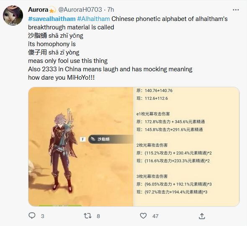Open the left game screenshot image
This screenshot has width=247, height=226.
pos(81,147)
